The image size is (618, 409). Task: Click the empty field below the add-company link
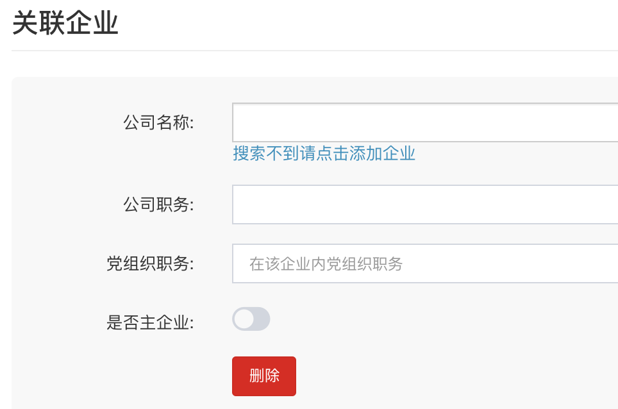424,204
